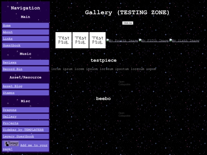Click the 'Asset/Resource' section heading
The height and width of the screenshot is (155, 207).
click(25, 77)
